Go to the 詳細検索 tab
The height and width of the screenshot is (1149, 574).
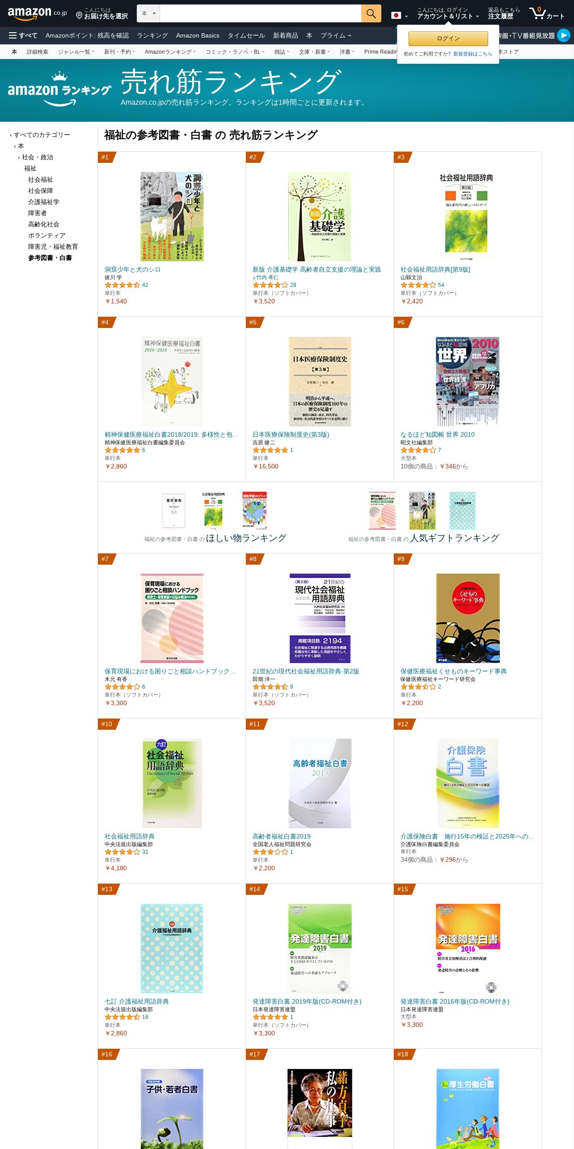(x=38, y=52)
